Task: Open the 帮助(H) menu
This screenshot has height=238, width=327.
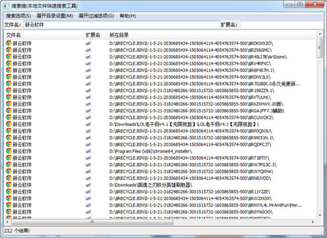Action: point(128,16)
